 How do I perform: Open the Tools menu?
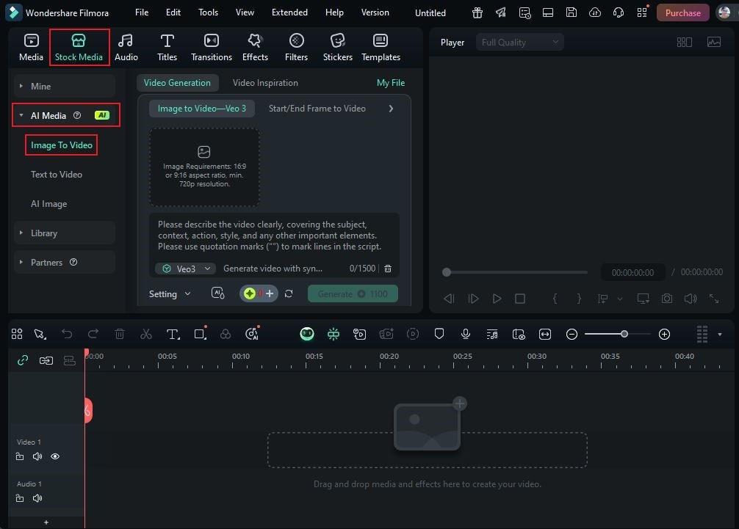pos(208,12)
